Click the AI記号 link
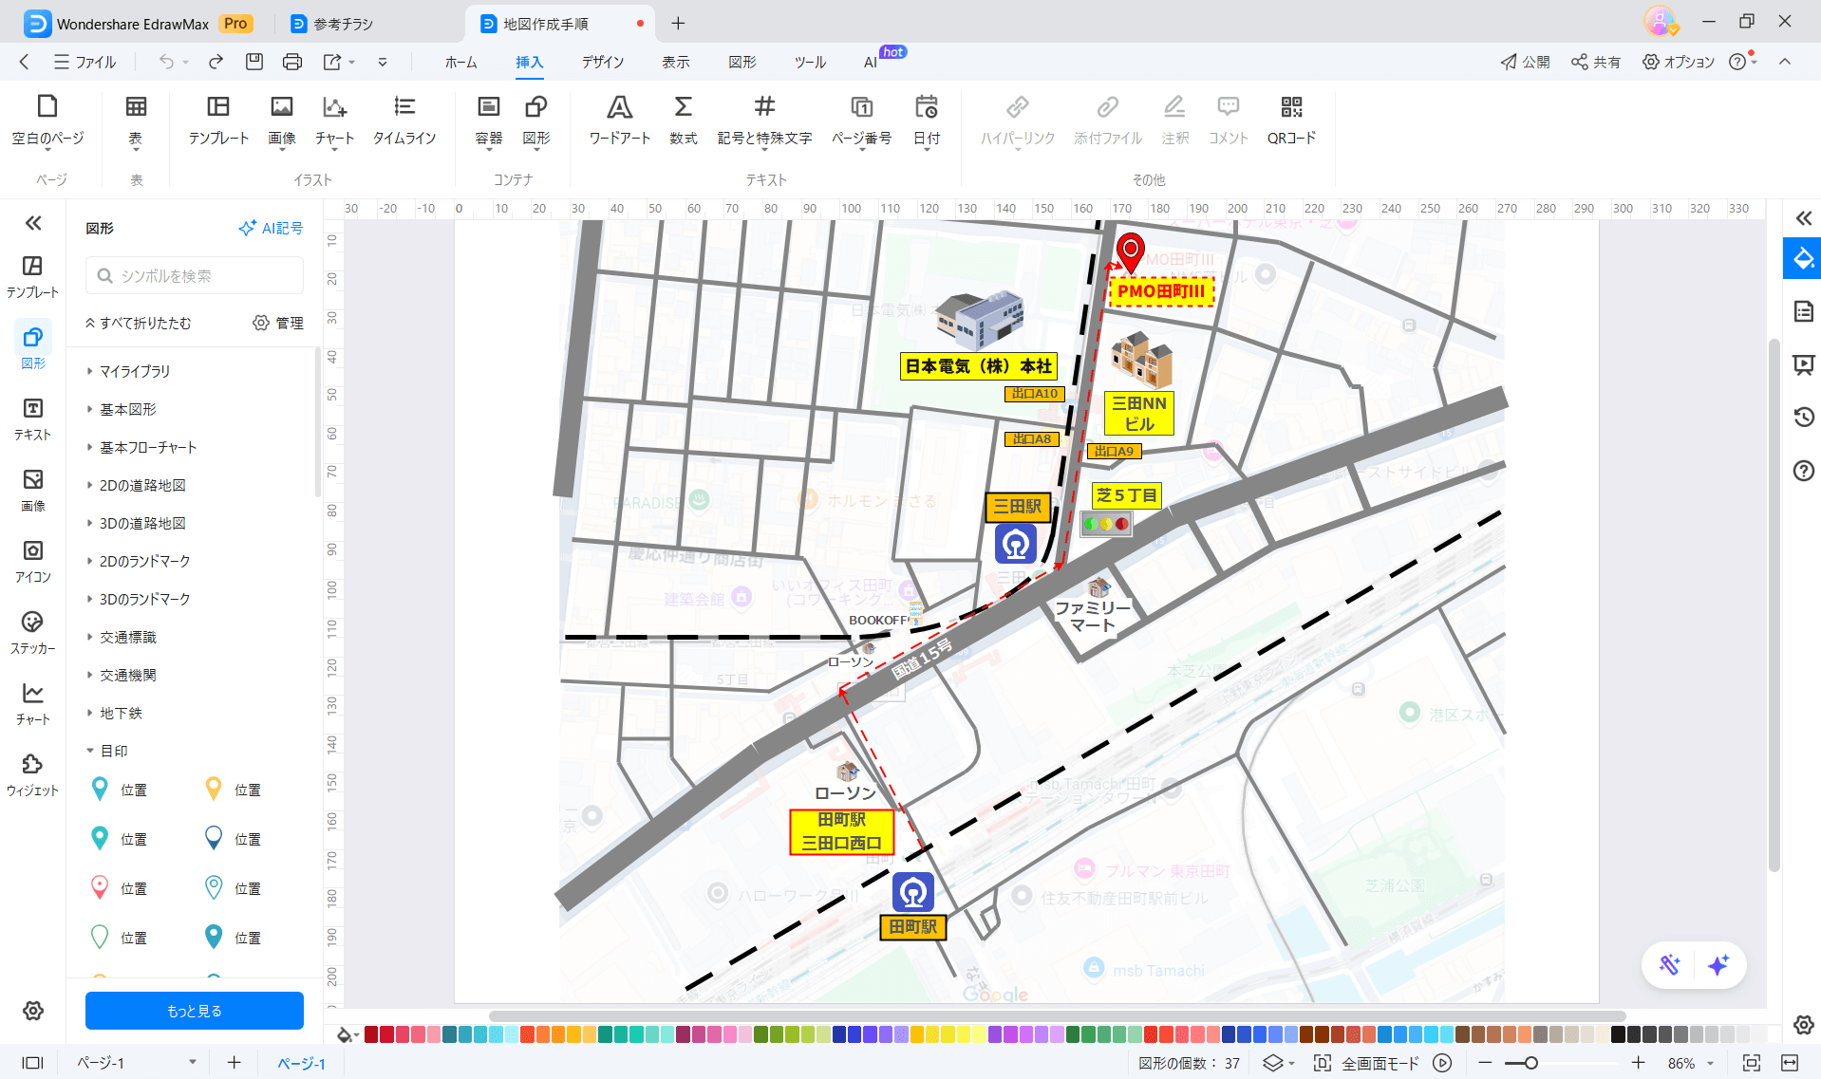Screen dimensions: 1821x1079 coord(271,228)
